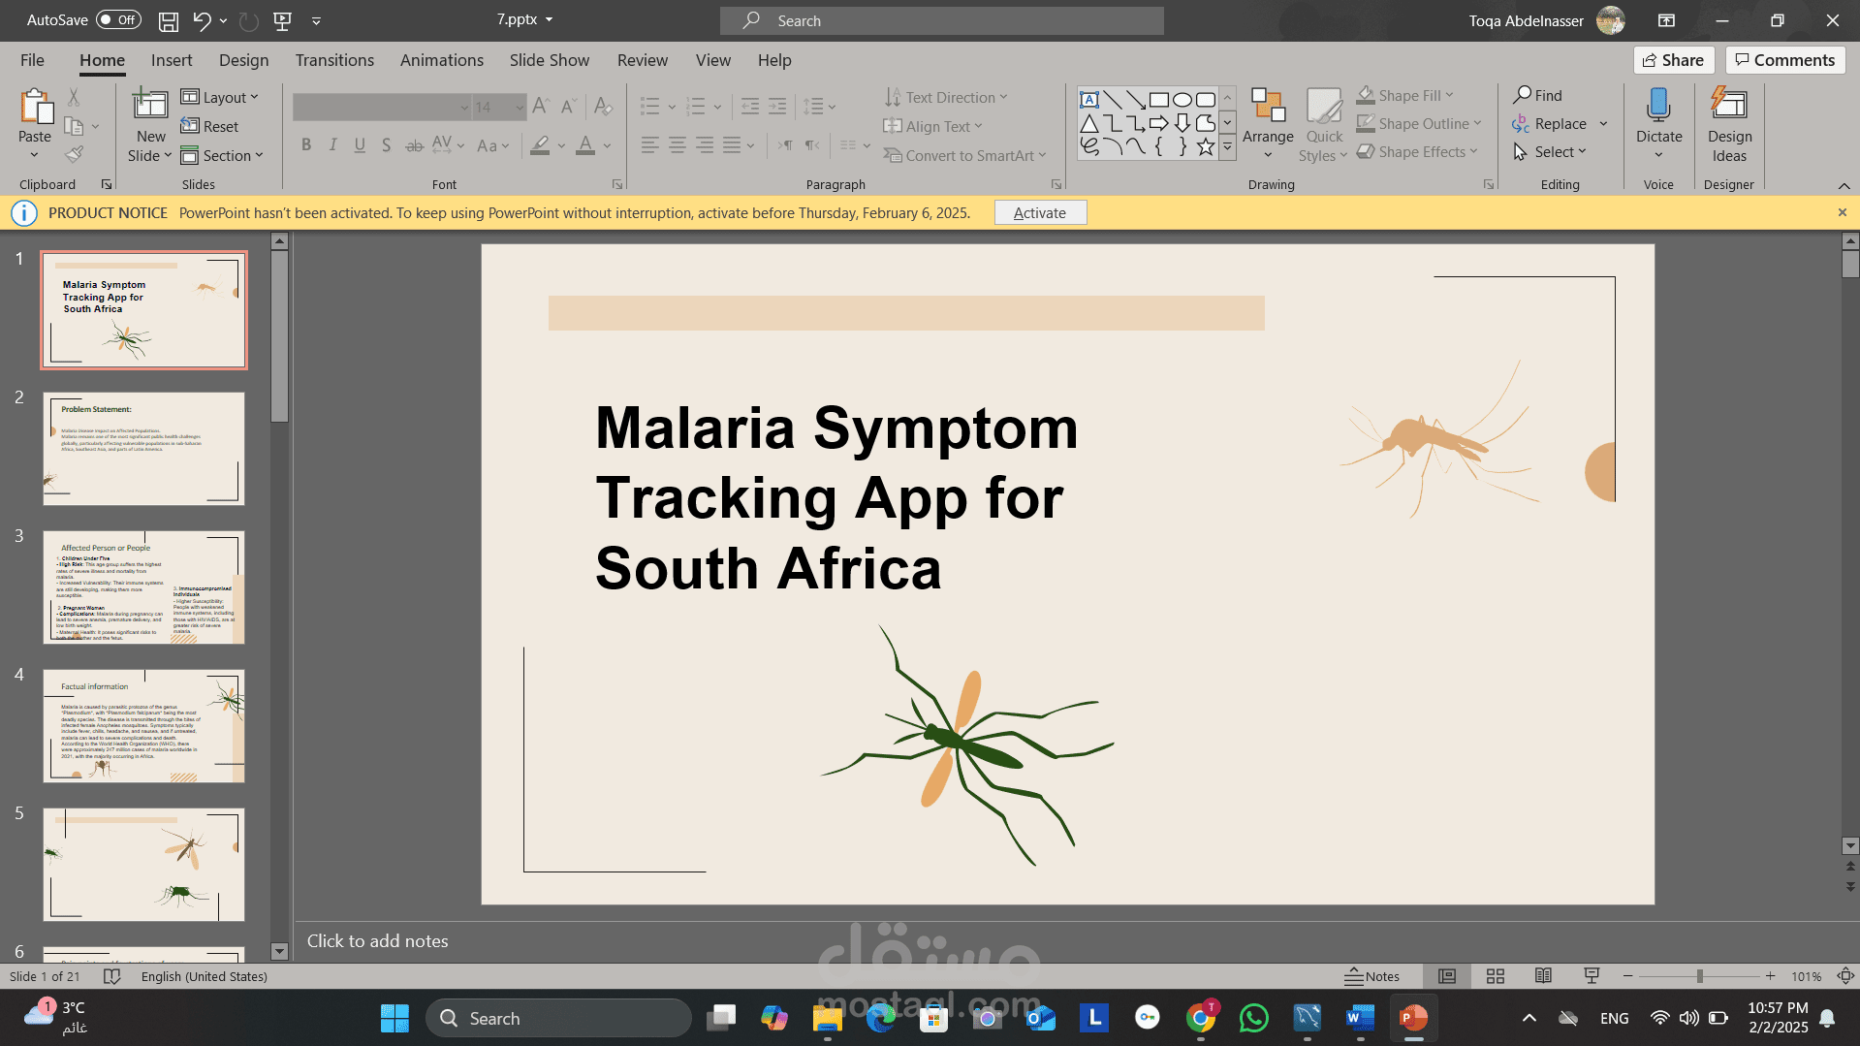Screen dimensions: 1860x1046
Task: Switch to the Insert tab
Action: (x=172, y=60)
